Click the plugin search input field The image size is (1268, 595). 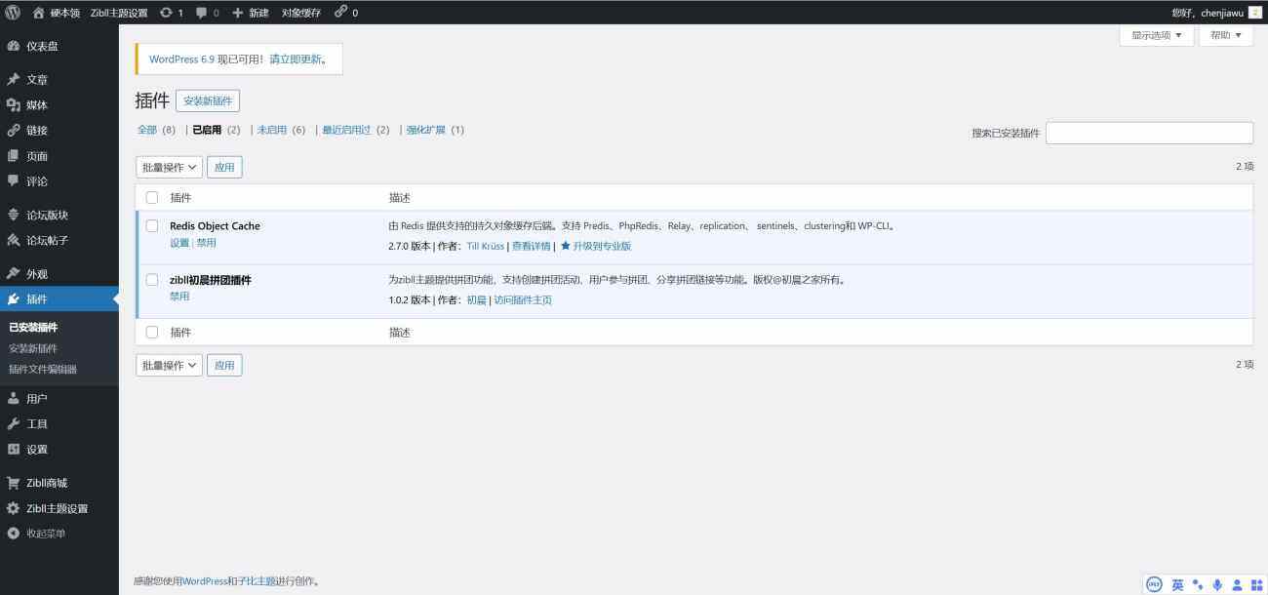coord(1149,133)
